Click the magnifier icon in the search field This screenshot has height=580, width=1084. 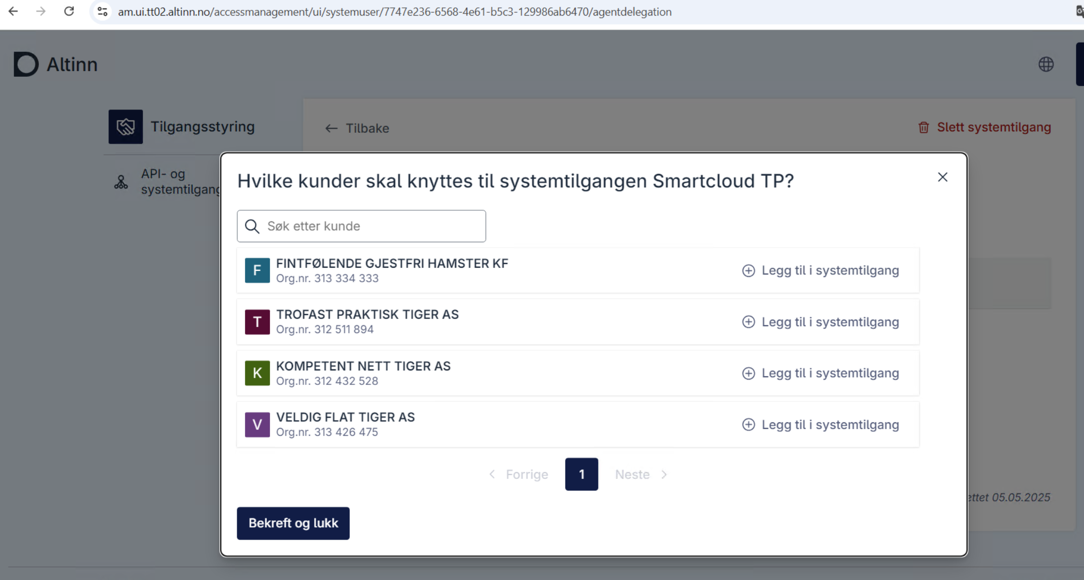tap(252, 226)
